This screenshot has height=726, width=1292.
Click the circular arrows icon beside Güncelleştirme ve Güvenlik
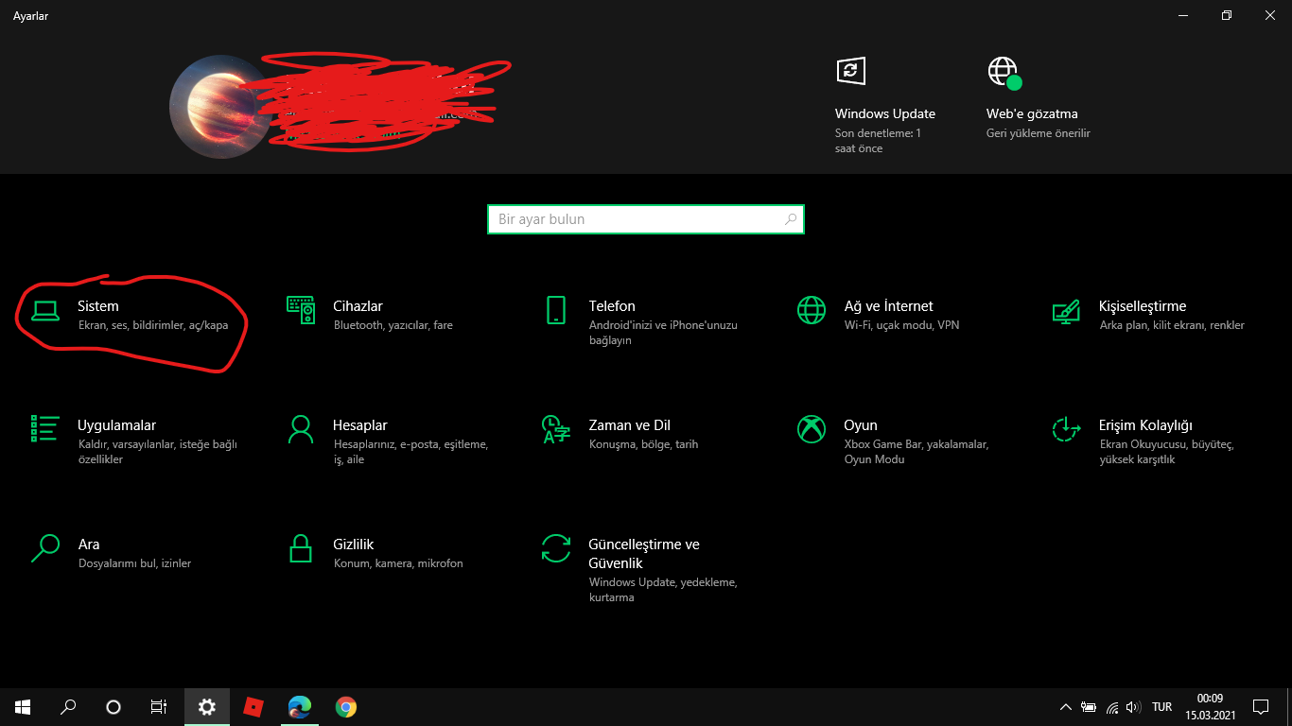pyautogui.click(x=556, y=548)
